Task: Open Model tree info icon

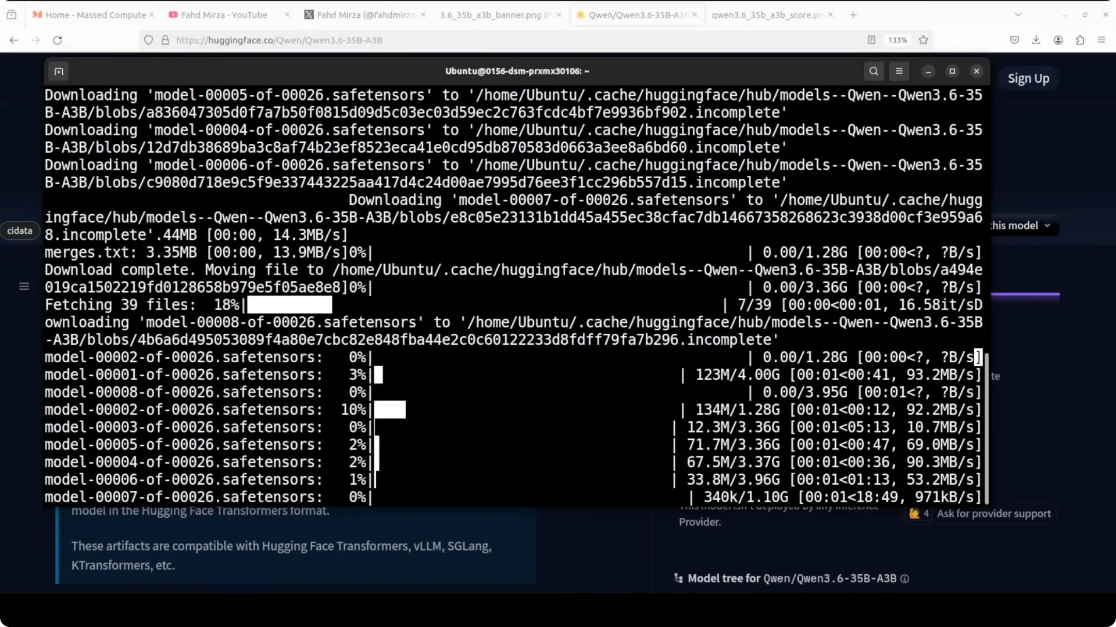Action: tap(905, 579)
